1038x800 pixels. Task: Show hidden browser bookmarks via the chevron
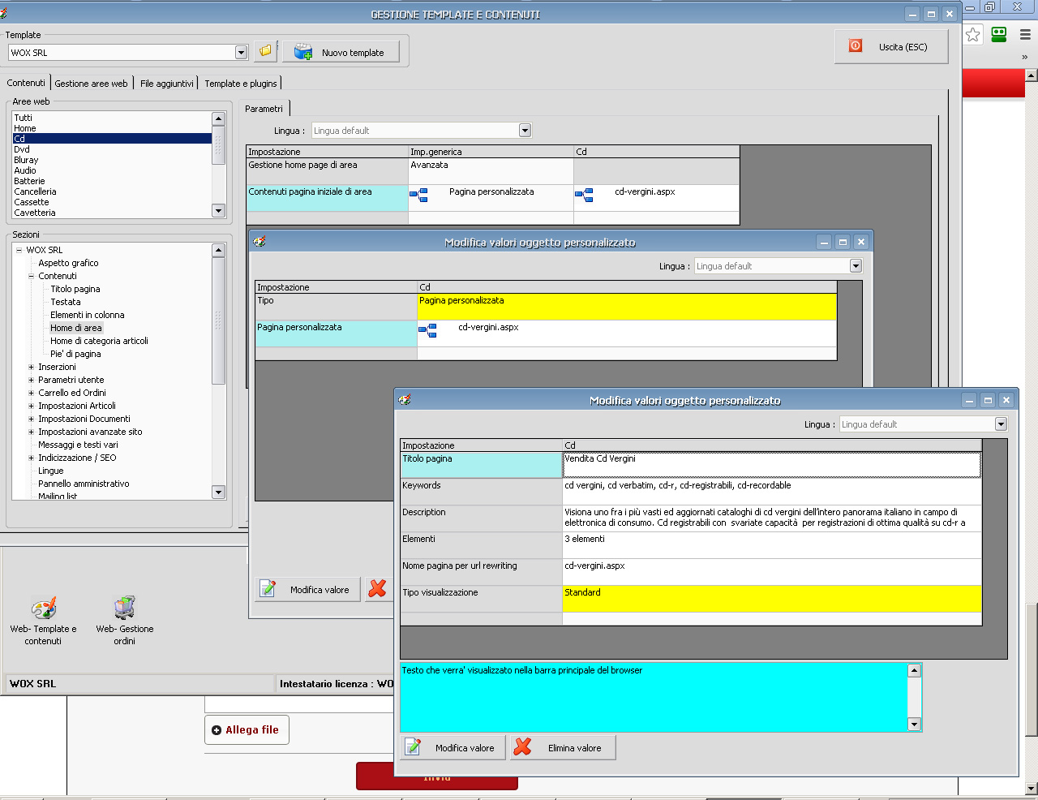[x=1025, y=57]
